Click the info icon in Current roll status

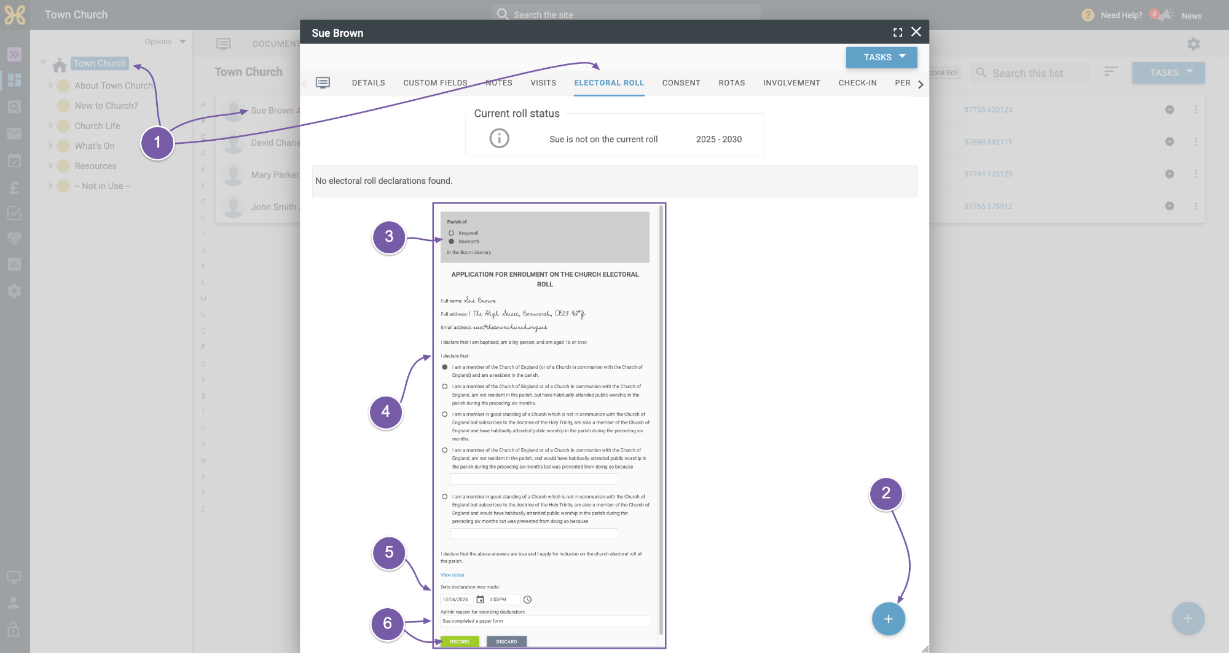click(x=499, y=138)
